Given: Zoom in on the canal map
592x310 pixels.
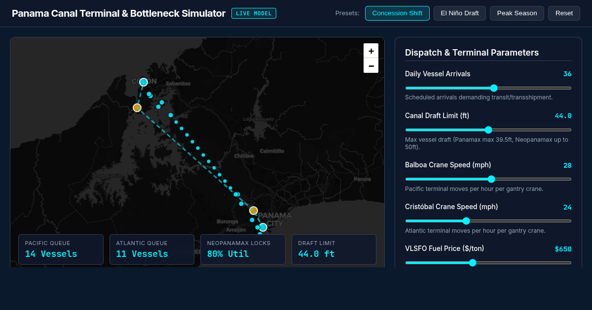Looking at the screenshot, I should coord(371,51).
